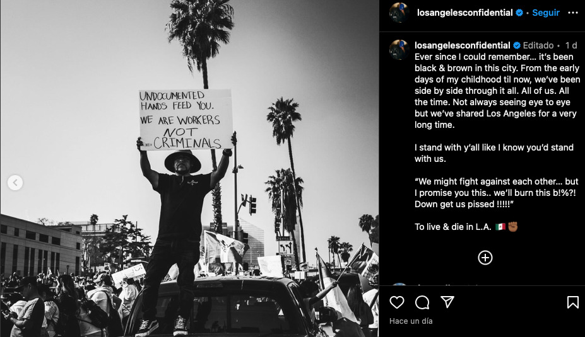
Task: Save the post with the bookmark icon
Action: click(x=572, y=302)
